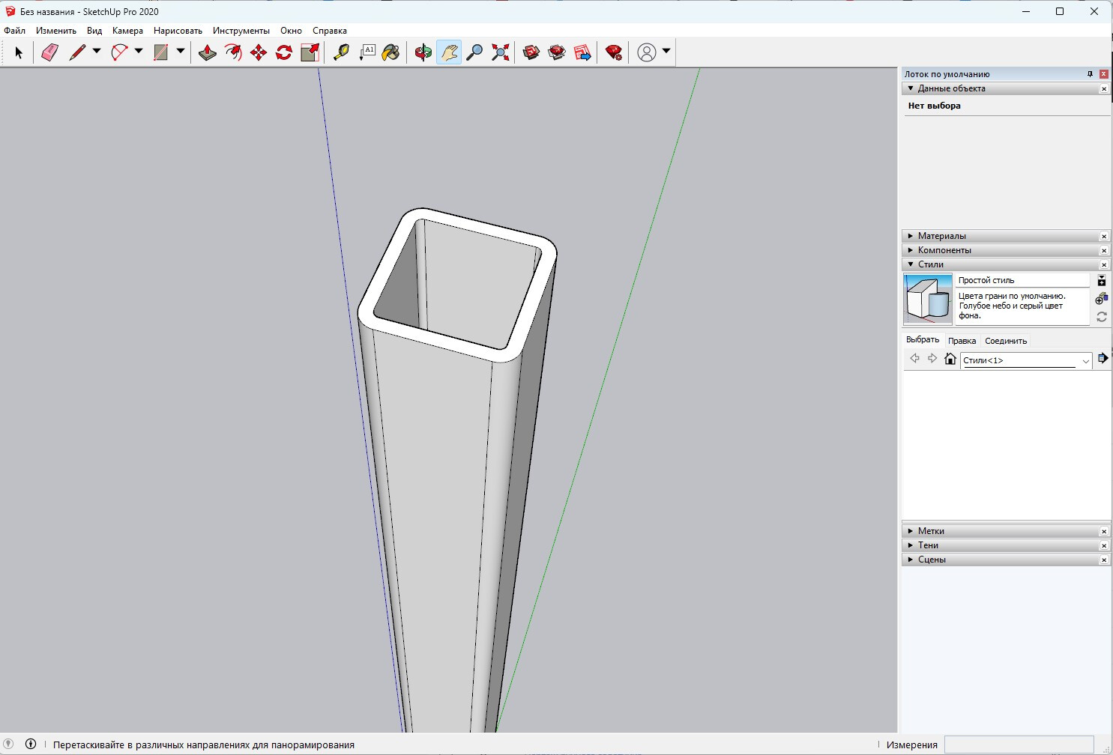Toggle the secondary selection pane icon in Стили

tap(1102, 281)
